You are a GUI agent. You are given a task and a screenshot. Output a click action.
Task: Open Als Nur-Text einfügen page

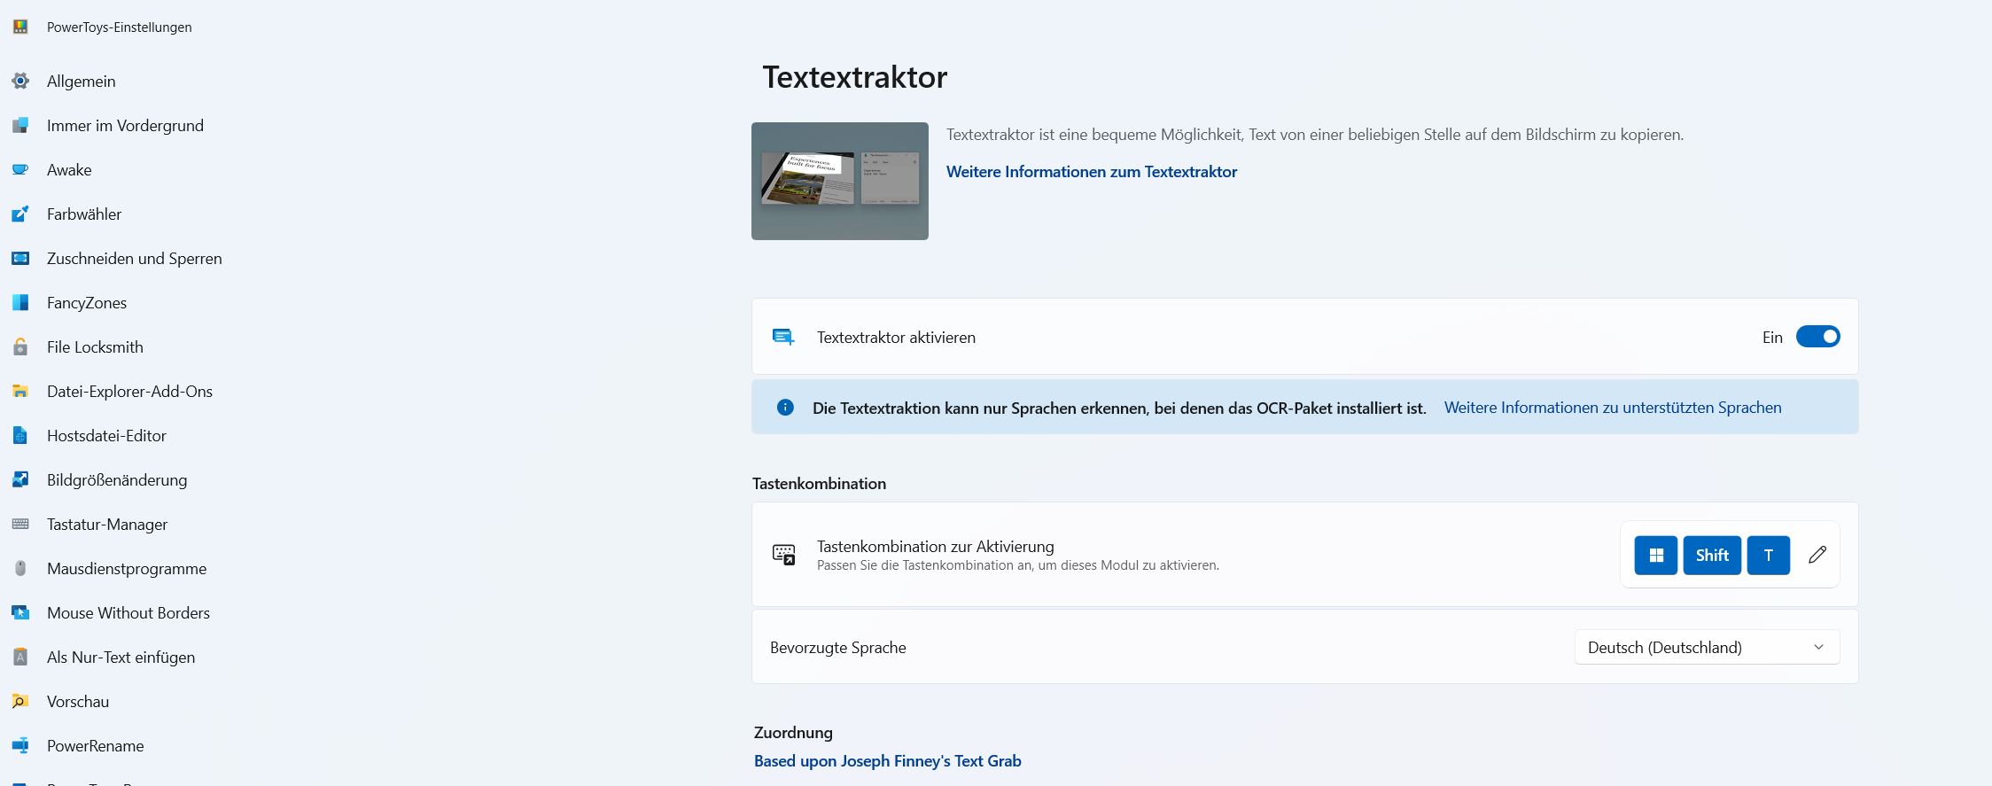(121, 658)
